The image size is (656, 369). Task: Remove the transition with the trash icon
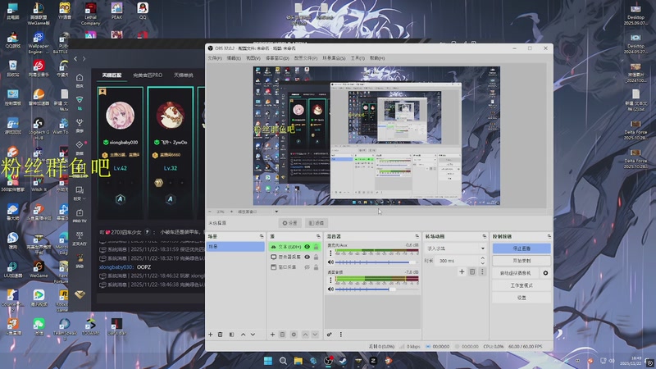click(x=472, y=271)
